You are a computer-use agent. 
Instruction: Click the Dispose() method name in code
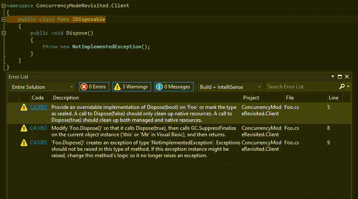tap(80, 33)
